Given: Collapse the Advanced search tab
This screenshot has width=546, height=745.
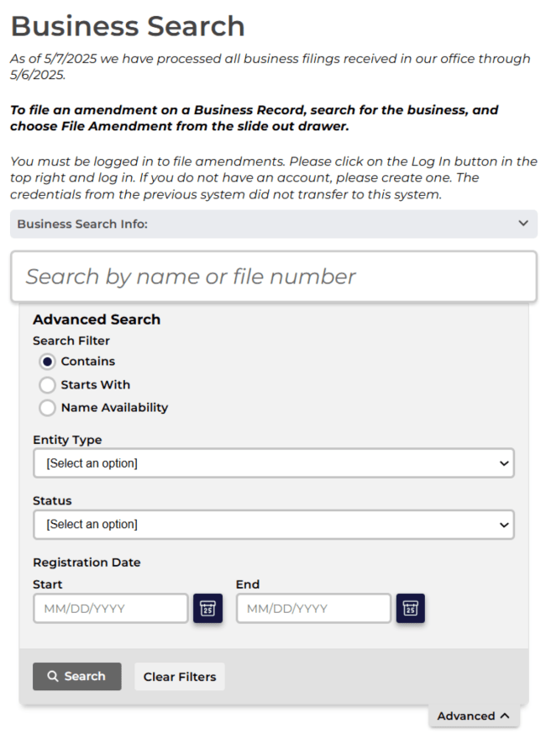Looking at the screenshot, I should tap(474, 716).
